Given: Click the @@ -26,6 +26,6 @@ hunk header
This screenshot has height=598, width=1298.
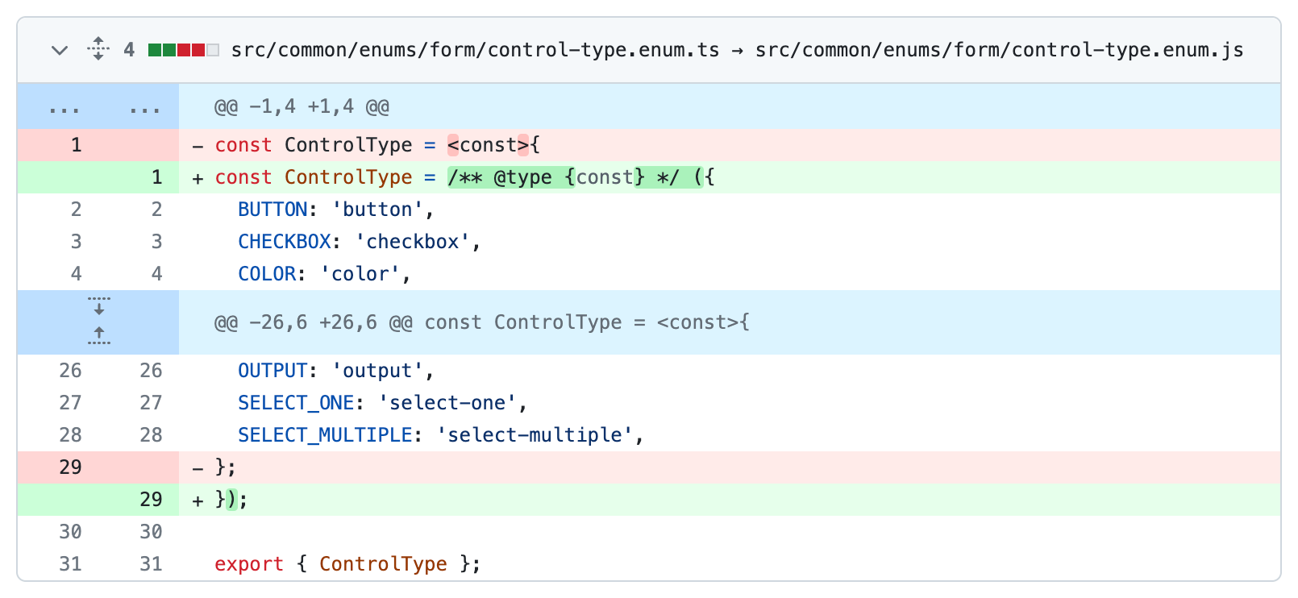Looking at the screenshot, I should [481, 322].
